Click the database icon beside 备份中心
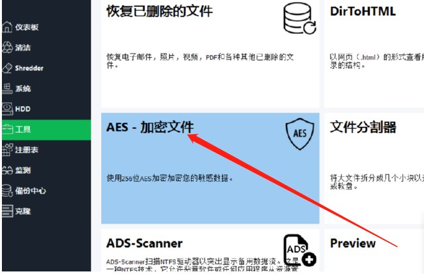 (7, 190)
